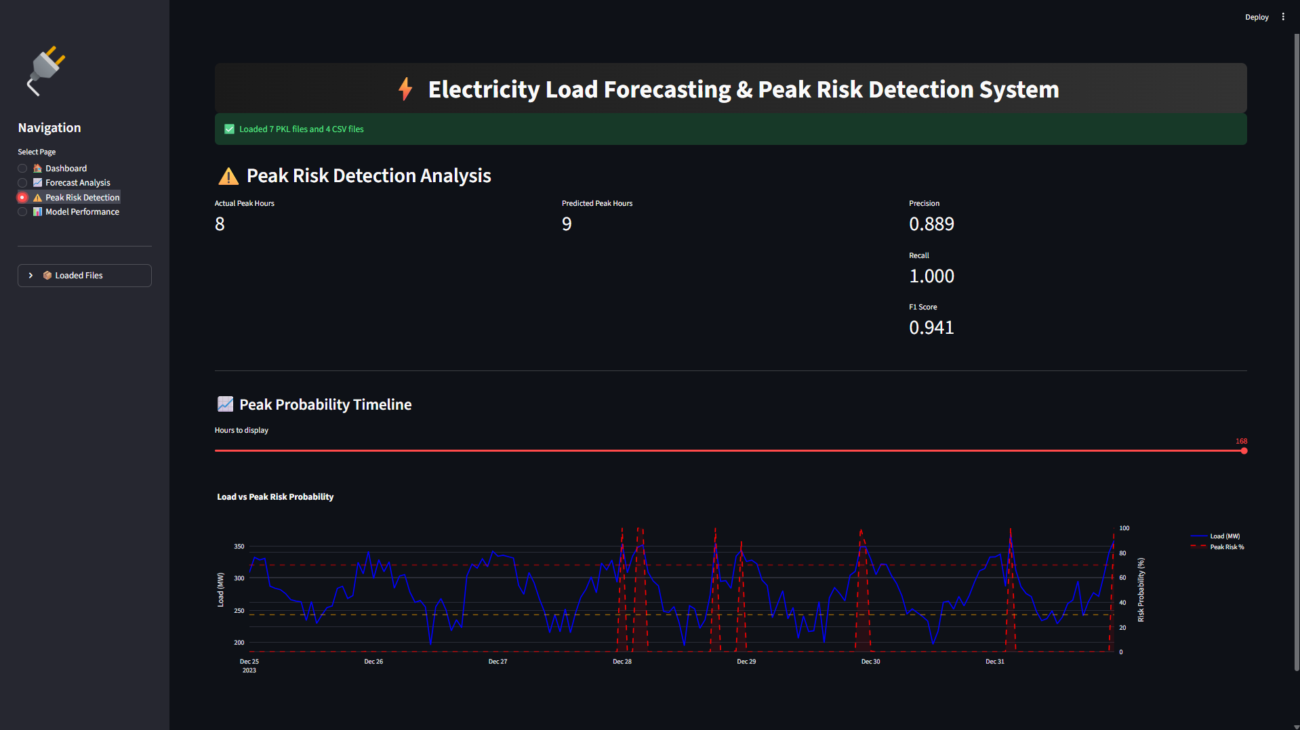Click the package icon in Loaded Files
This screenshot has height=730, width=1300.
pos(47,276)
